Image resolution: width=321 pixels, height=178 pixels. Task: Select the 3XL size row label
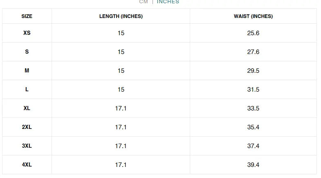pyautogui.click(x=27, y=146)
